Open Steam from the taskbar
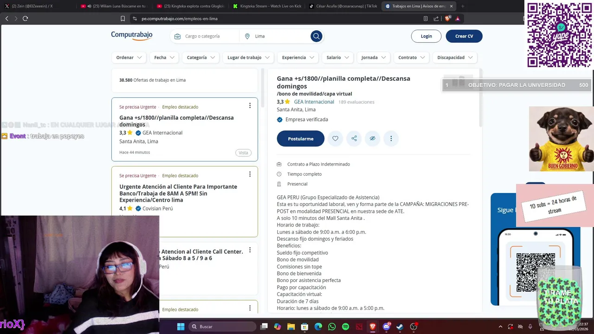Screen dimensions: 594x334 coord(400,327)
